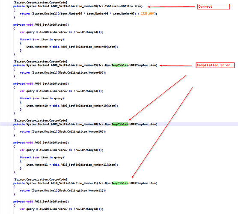The width and height of the screenshot is (238, 214).
Task: Click the line assigning item.Number09
Action: point(72,47)
